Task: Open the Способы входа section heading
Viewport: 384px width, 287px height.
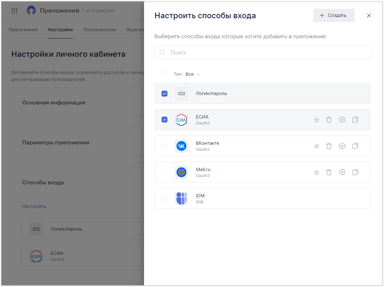Action: point(43,183)
